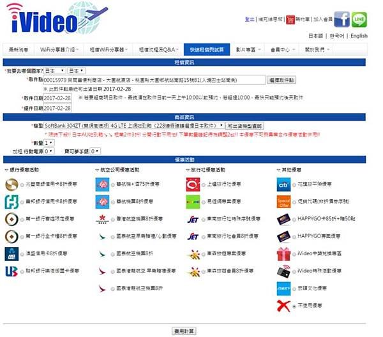Select the 東森旅遊會員8折優惠 radio button
This screenshot has width=383, height=337.
(x=204, y=271)
